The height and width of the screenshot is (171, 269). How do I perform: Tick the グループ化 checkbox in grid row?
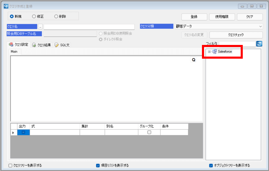point(149,132)
